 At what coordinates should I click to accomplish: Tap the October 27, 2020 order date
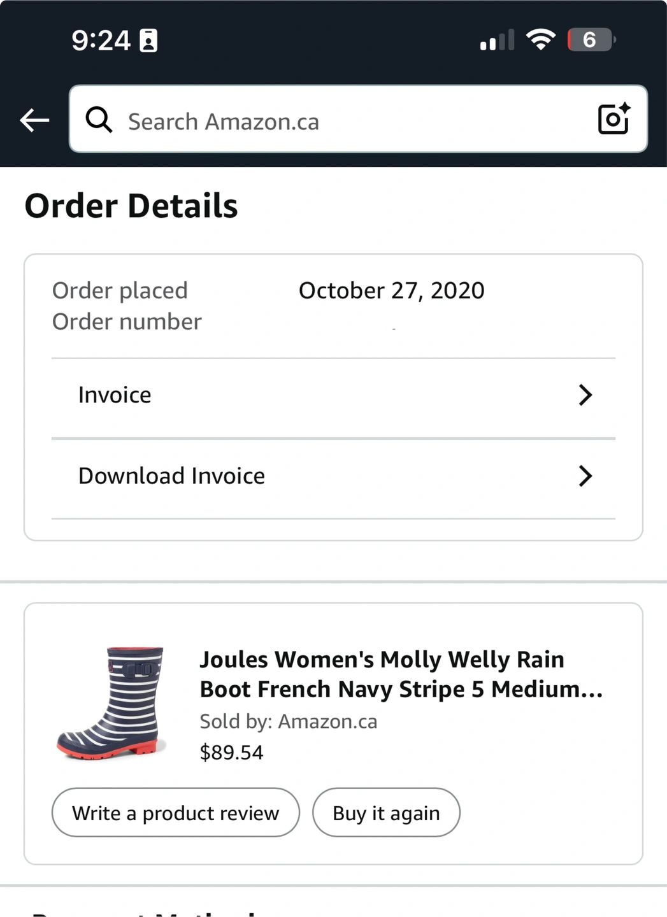click(x=391, y=290)
